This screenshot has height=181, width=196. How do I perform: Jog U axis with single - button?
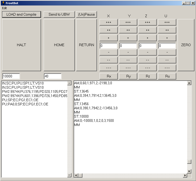tap(167, 52)
